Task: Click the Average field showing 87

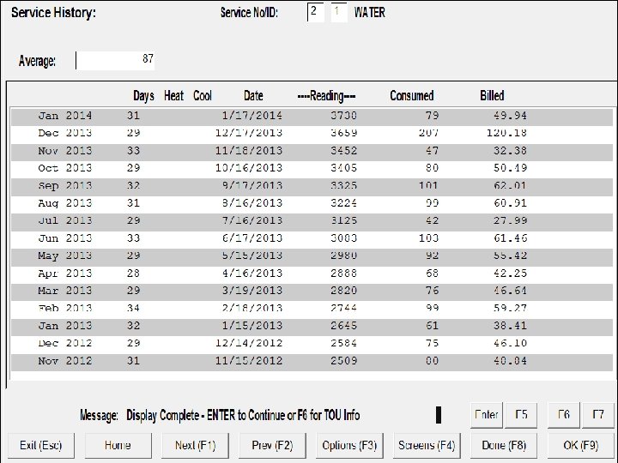Action: click(x=115, y=61)
